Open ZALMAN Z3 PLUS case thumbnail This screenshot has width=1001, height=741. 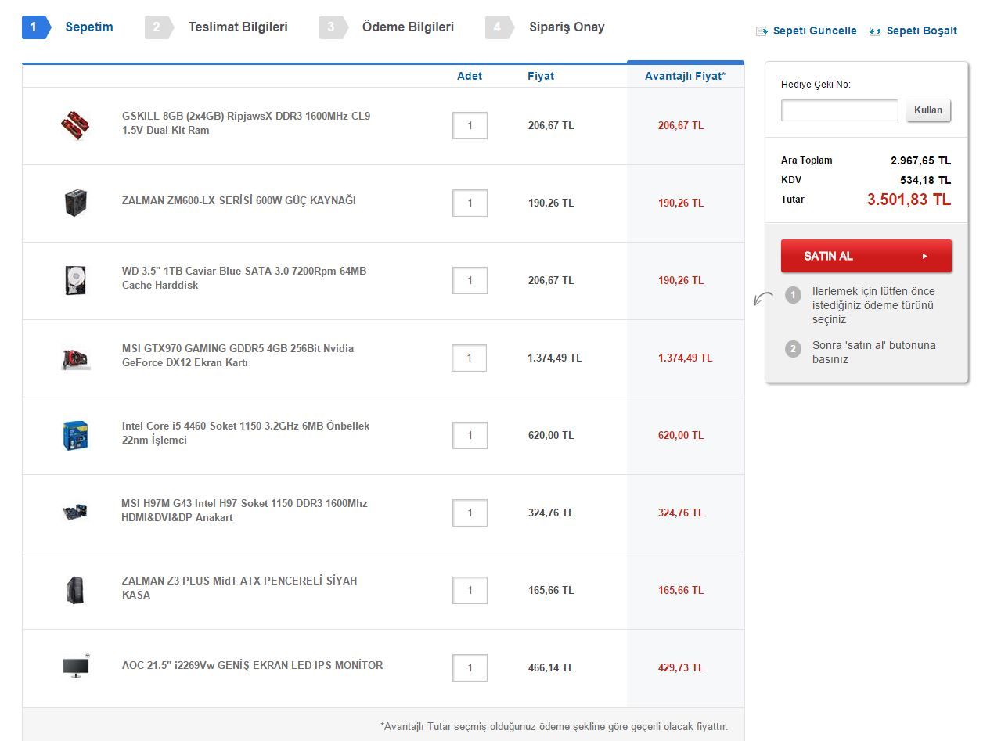(x=75, y=590)
